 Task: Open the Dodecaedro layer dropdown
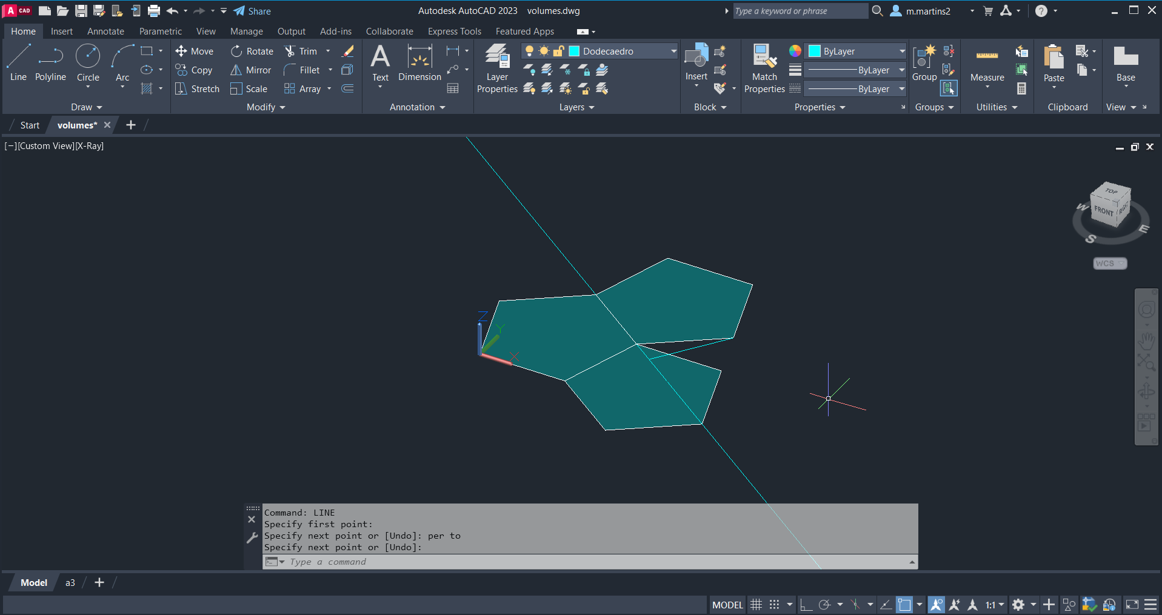(x=673, y=52)
